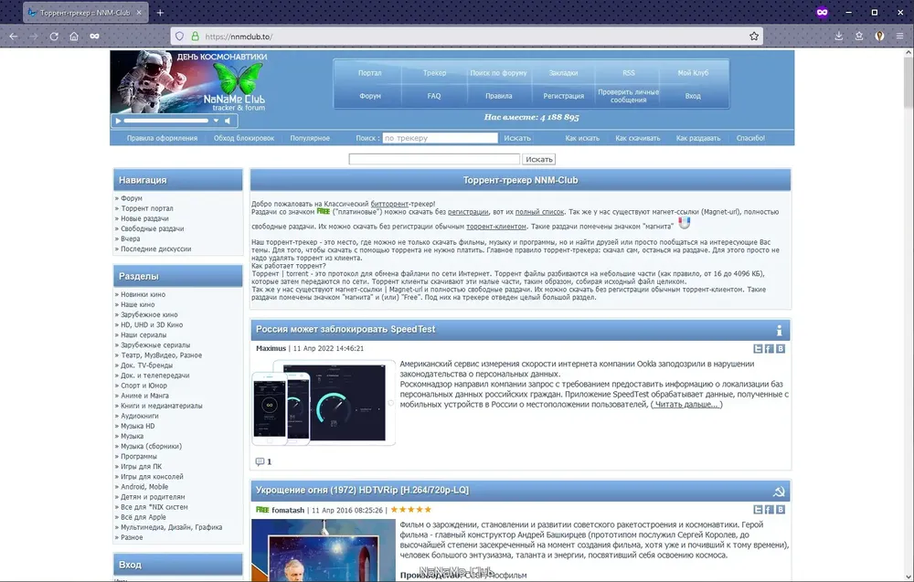Screen dimensions: 914x582
Task: Bookmark this page with star icon
Action: coord(754,37)
